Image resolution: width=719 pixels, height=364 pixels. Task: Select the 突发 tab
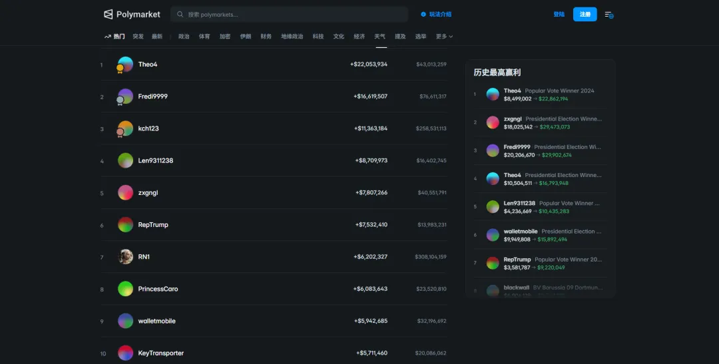coord(138,36)
